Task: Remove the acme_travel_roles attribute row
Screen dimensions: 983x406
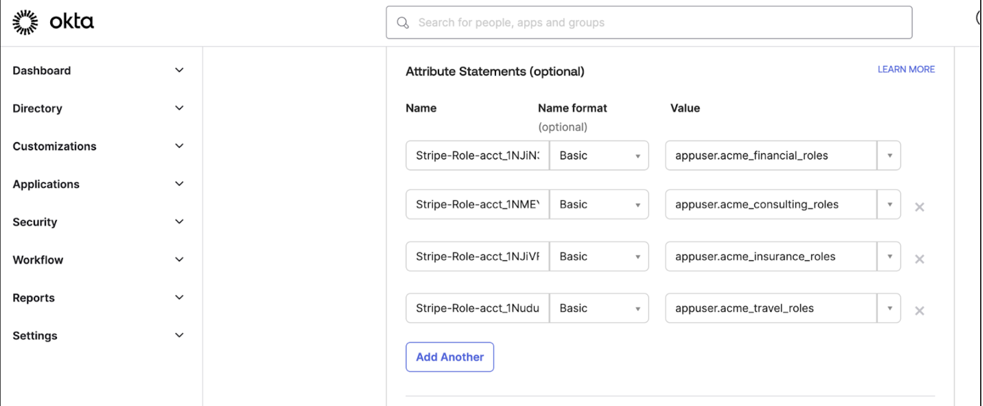Action: pyautogui.click(x=919, y=311)
